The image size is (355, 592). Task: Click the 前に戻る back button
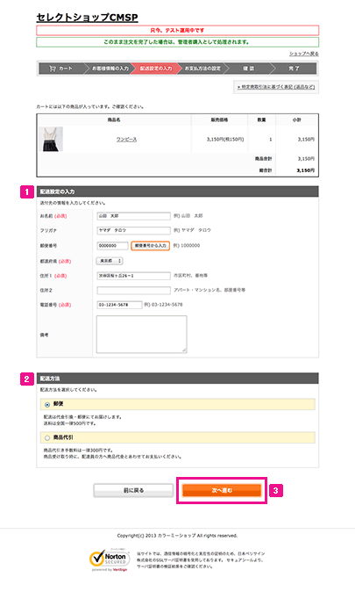pos(133,490)
